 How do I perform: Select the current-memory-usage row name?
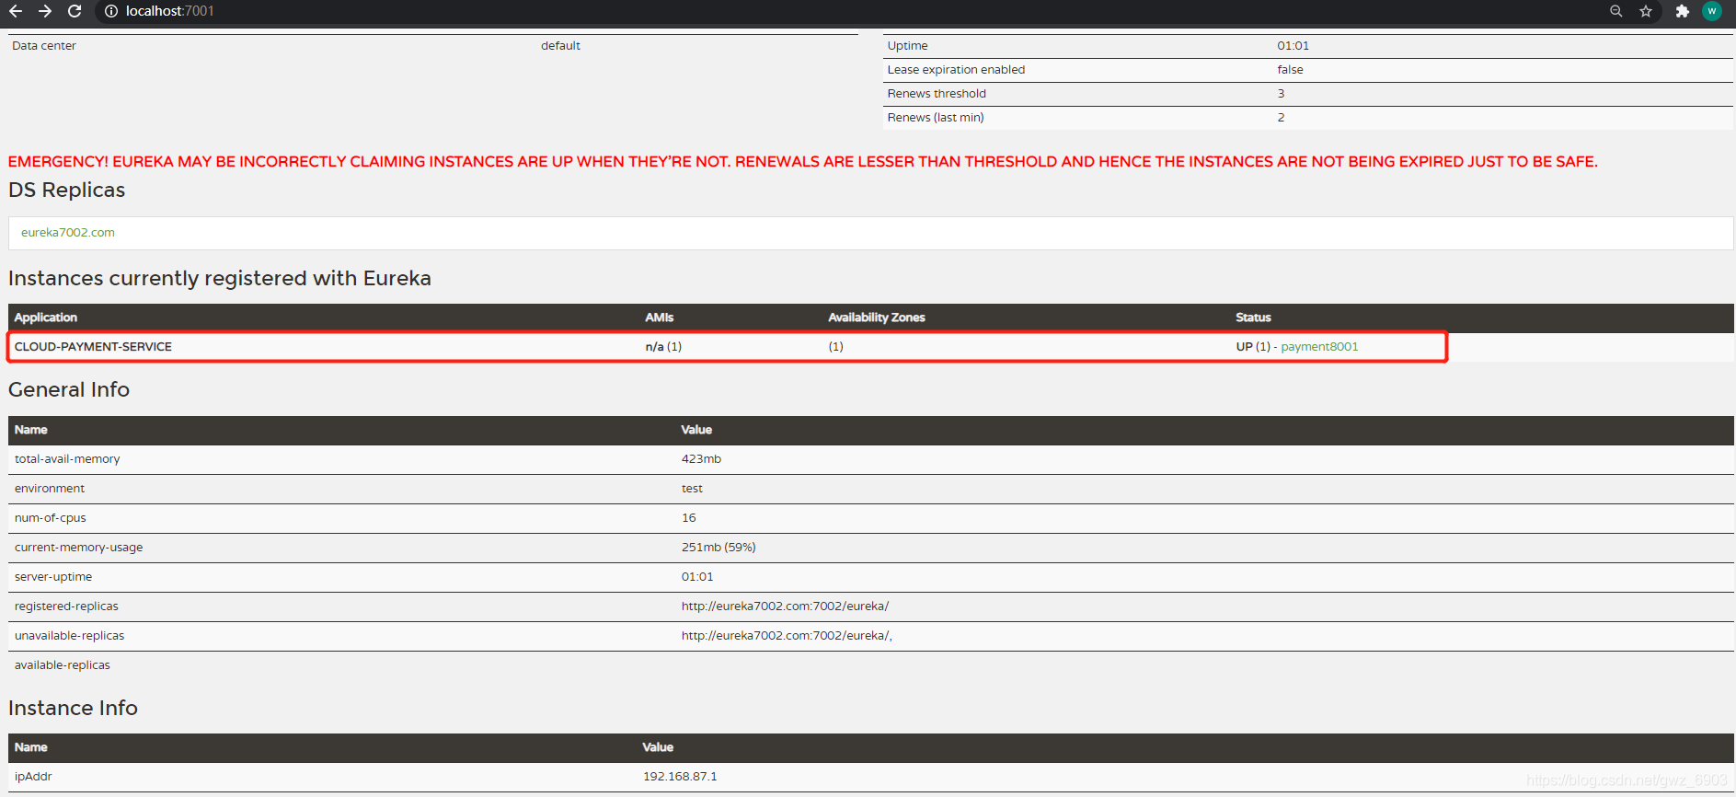coord(79,548)
